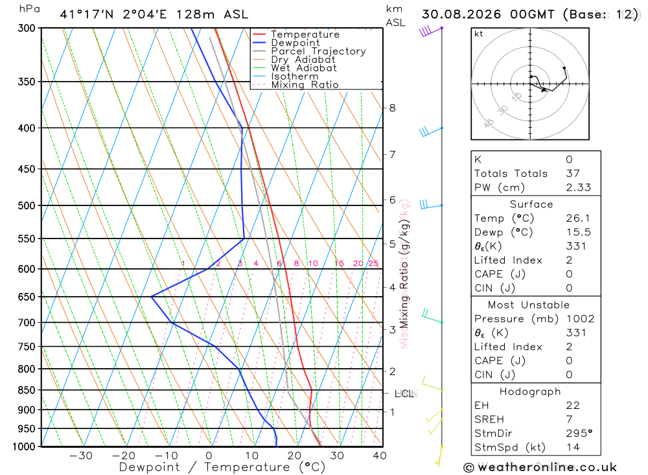Image resolution: width=648 pixels, height=475 pixels.
Task: Click the km ASL axis label
Action: tap(395, 16)
